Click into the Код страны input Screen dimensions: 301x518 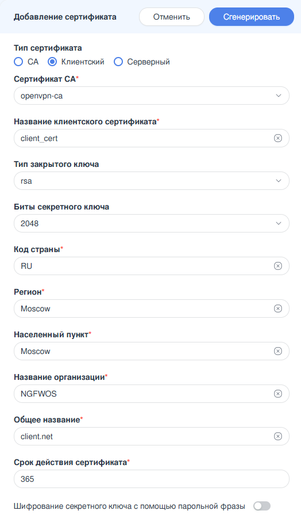145,266
